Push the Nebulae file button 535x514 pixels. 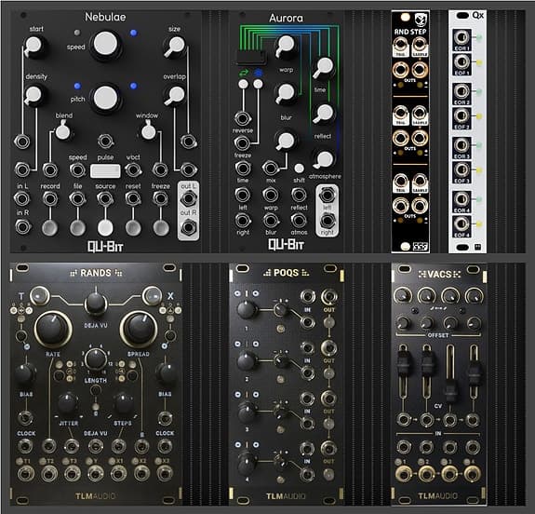(77, 228)
